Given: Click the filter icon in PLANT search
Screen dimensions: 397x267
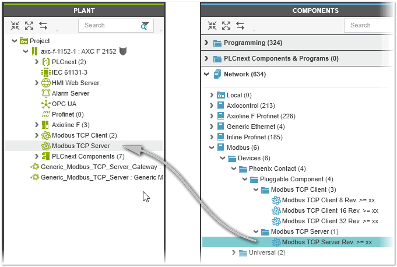Looking at the screenshot, I should (144, 26).
